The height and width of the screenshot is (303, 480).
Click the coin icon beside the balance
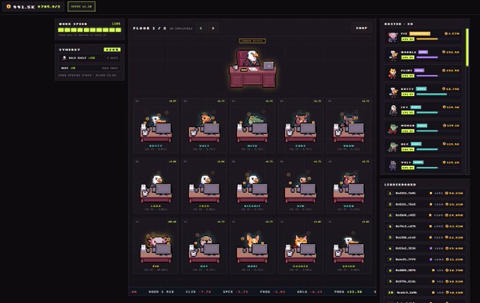click(8, 6)
